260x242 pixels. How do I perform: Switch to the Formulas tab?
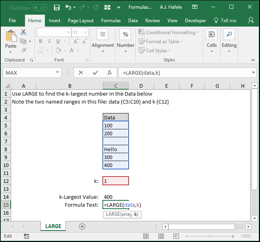[111, 21]
